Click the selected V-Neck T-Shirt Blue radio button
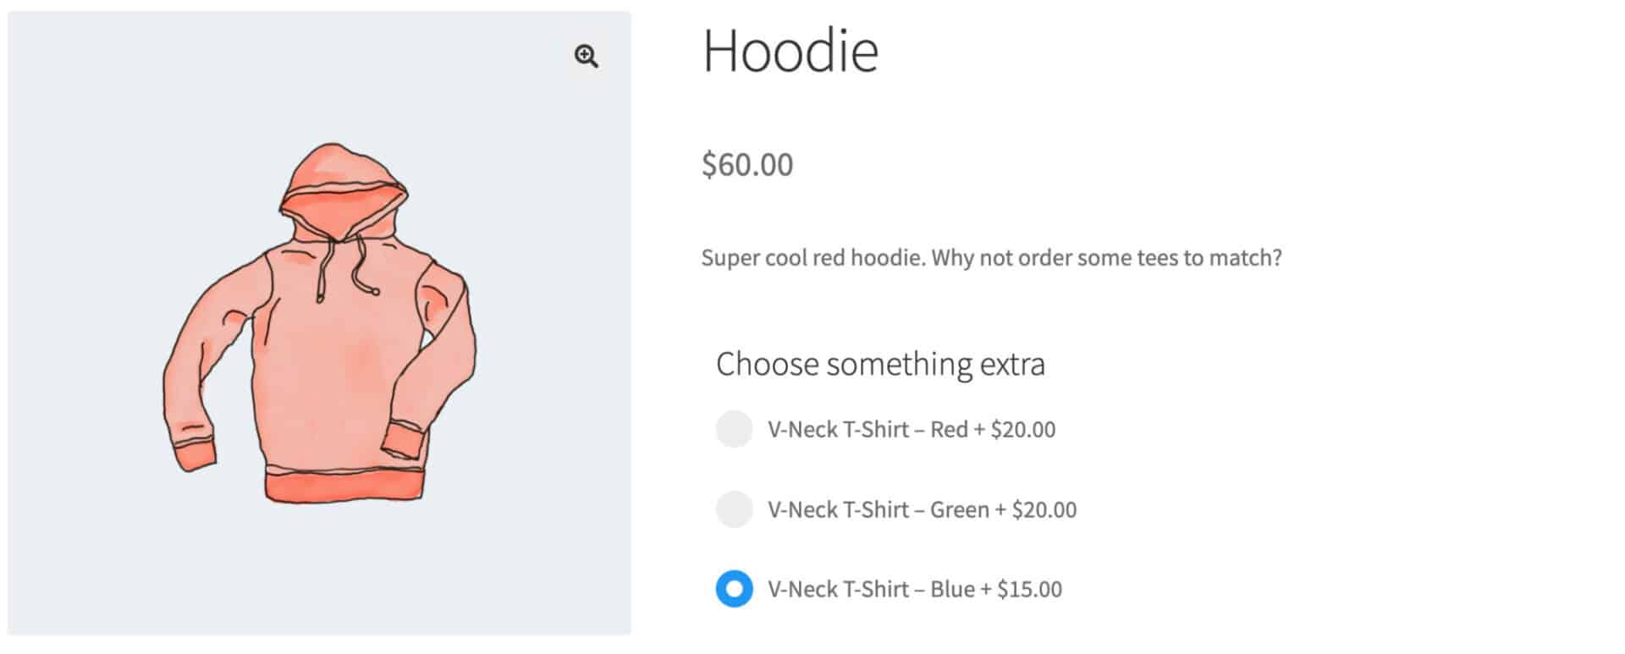This screenshot has height=654, width=1625. 734,589
